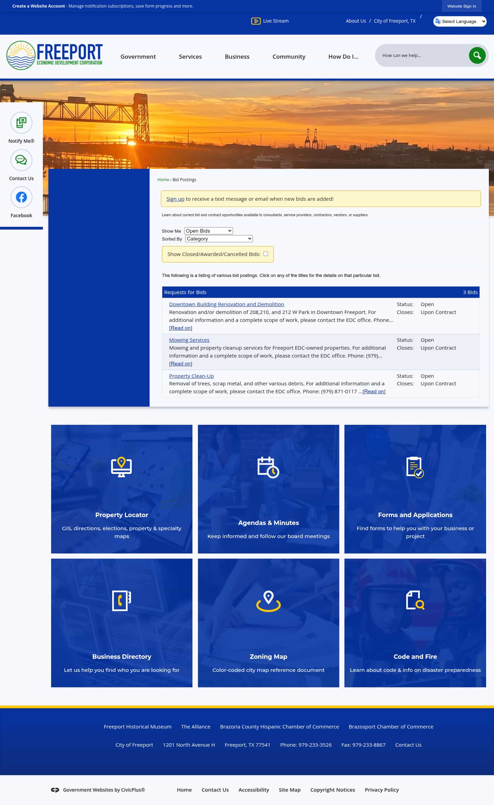The image size is (494, 805).
Task: Open the Property Clean-Up bid
Action: pyautogui.click(x=191, y=376)
